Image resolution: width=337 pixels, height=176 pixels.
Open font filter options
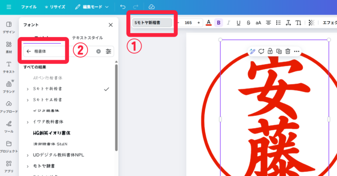109,51
